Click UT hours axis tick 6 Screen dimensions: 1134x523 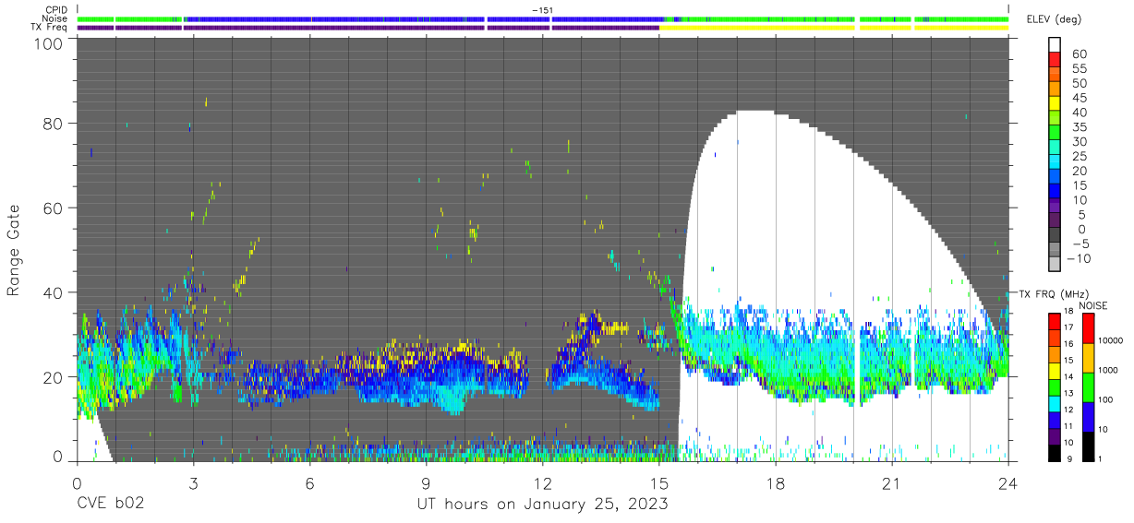pos(309,482)
